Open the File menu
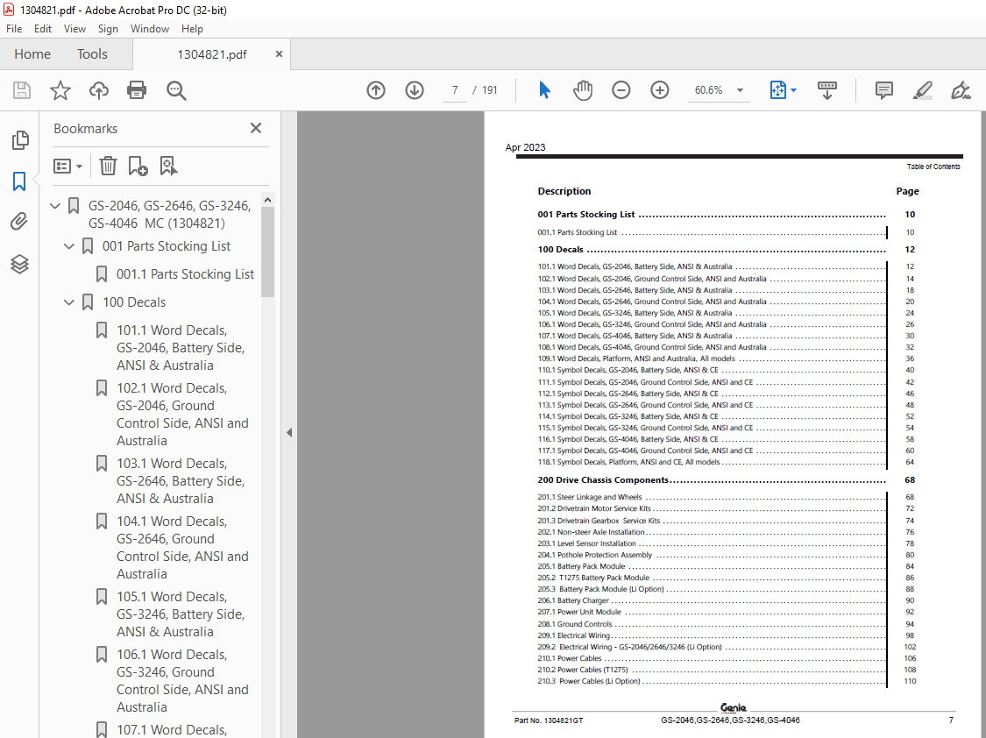This screenshot has width=986, height=738. (x=14, y=29)
